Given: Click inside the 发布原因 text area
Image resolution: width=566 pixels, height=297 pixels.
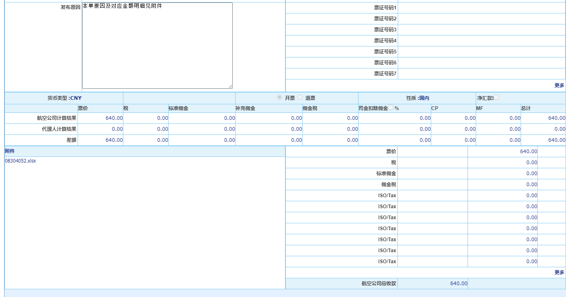Looking at the screenshot, I should (157, 46).
